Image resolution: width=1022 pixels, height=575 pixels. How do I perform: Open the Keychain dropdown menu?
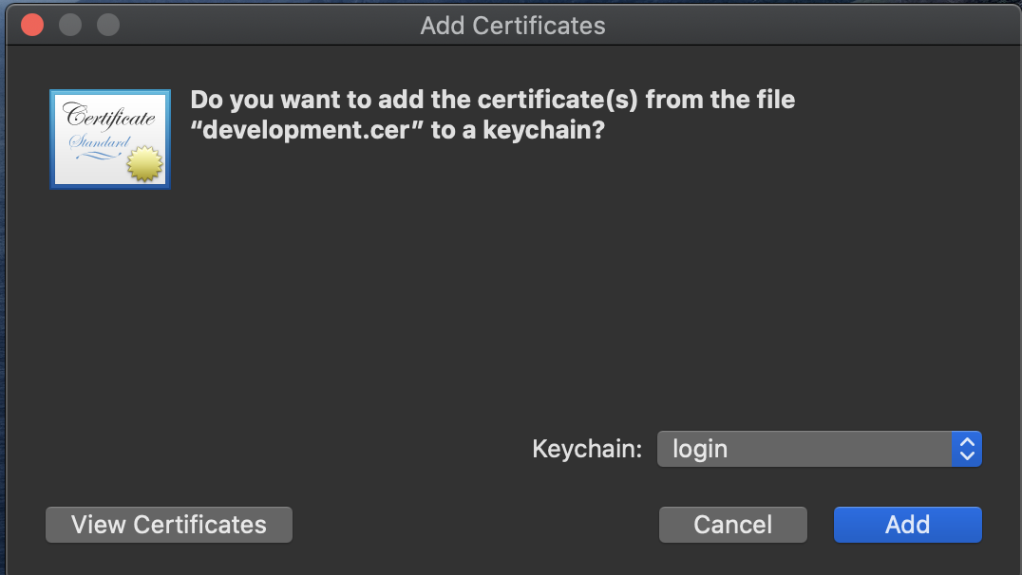[819, 448]
